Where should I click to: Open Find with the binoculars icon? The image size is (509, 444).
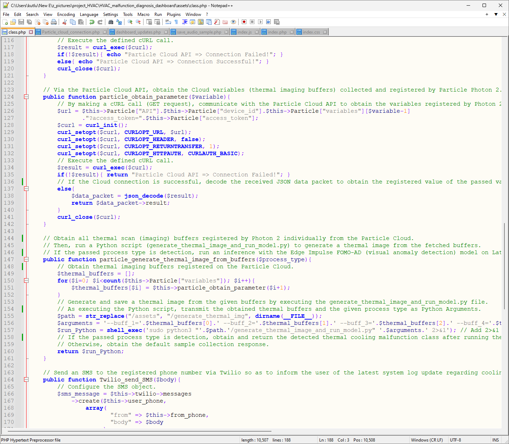tap(111, 22)
